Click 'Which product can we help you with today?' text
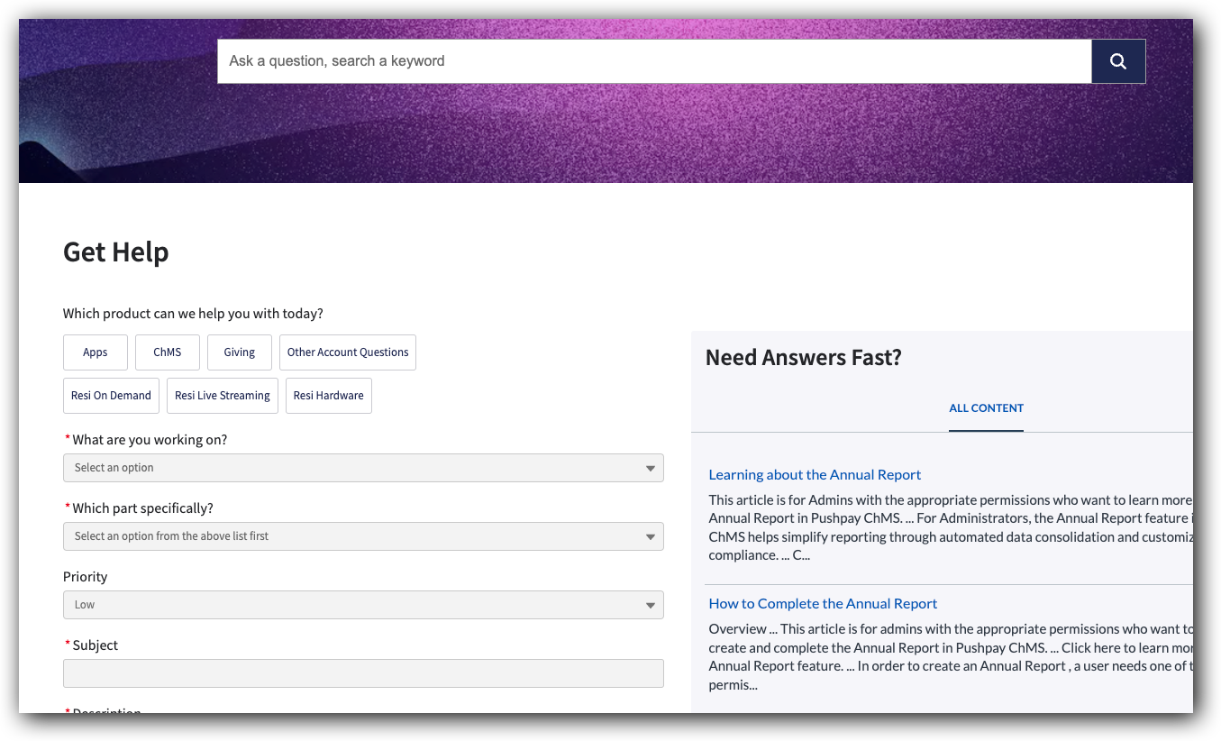Viewport: 1221px width, 741px height. (193, 314)
